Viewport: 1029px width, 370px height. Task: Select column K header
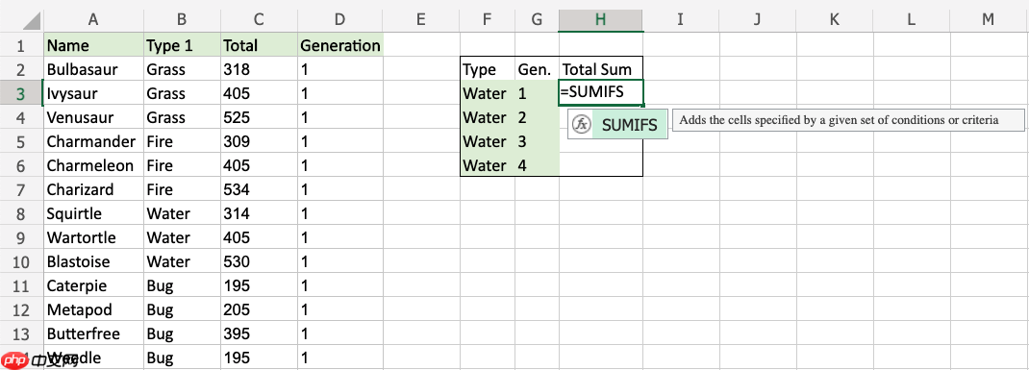point(835,19)
